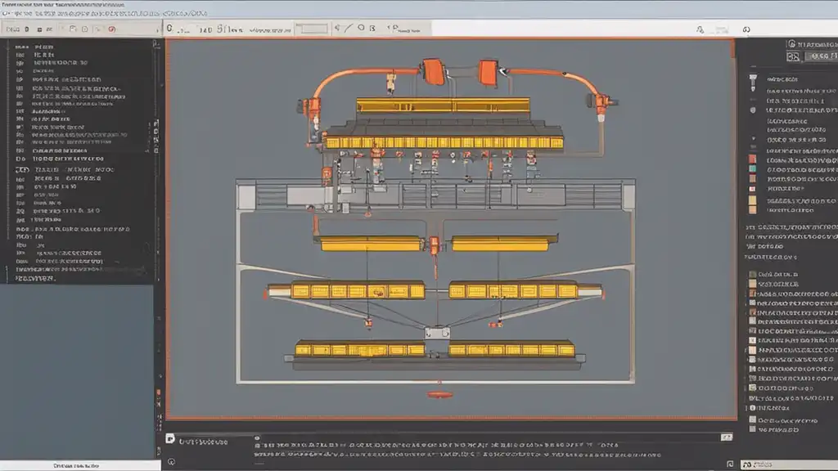Click the light status bar under the right panel
Image resolution: width=838 pixels, height=471 pixels.
click(789, 464)
